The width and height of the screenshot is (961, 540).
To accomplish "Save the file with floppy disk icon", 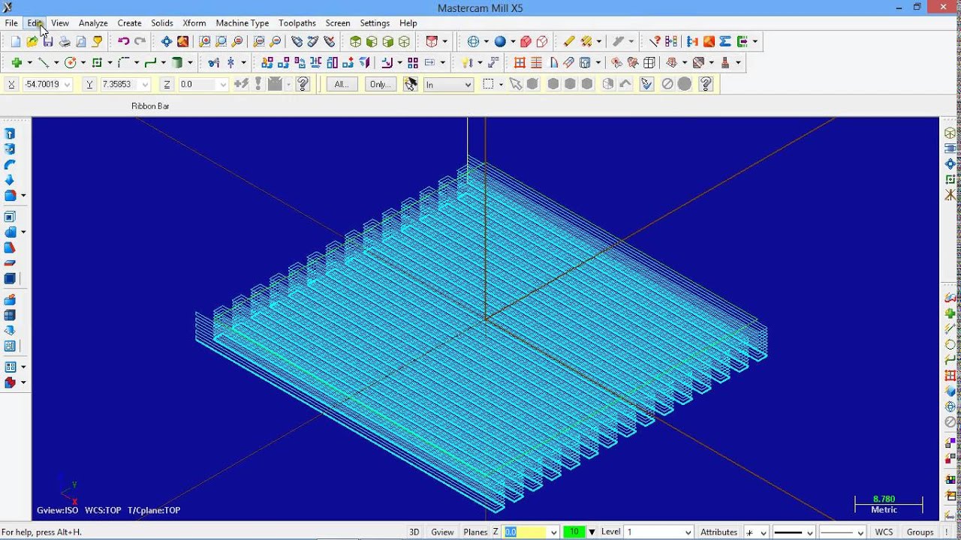I will coord(48,42).
